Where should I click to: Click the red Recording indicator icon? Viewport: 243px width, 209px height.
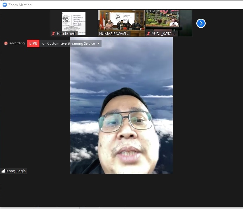6,43
